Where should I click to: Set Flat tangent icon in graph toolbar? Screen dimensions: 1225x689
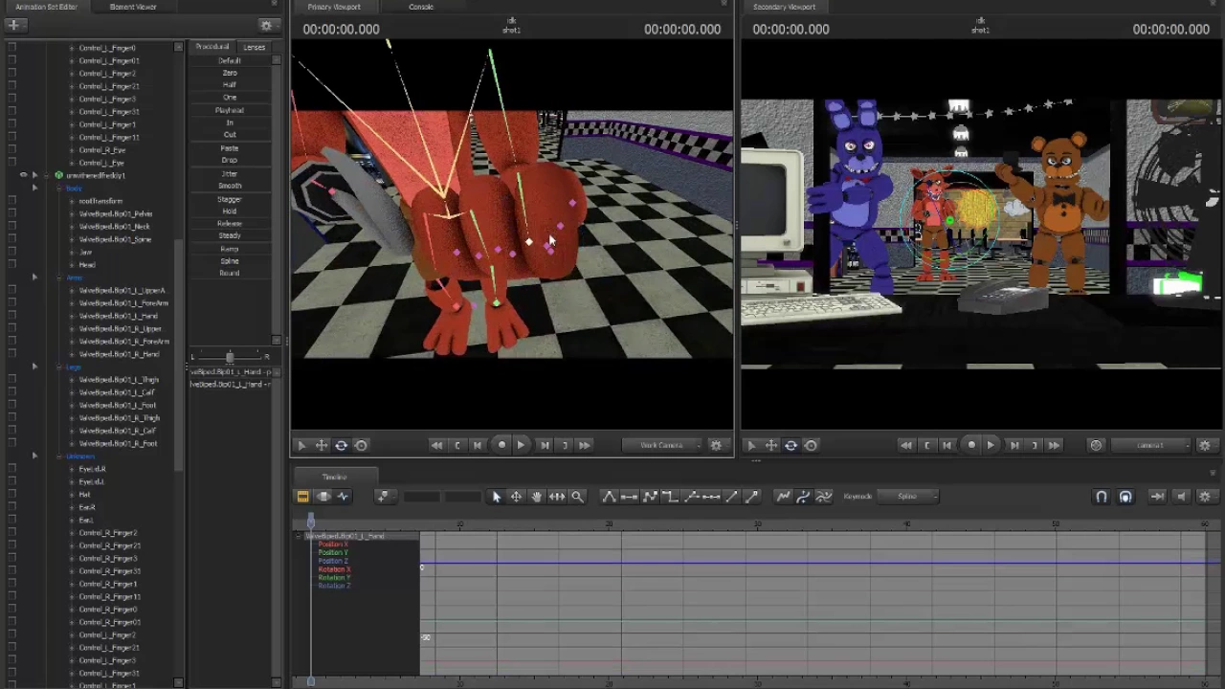click(629, 497)
